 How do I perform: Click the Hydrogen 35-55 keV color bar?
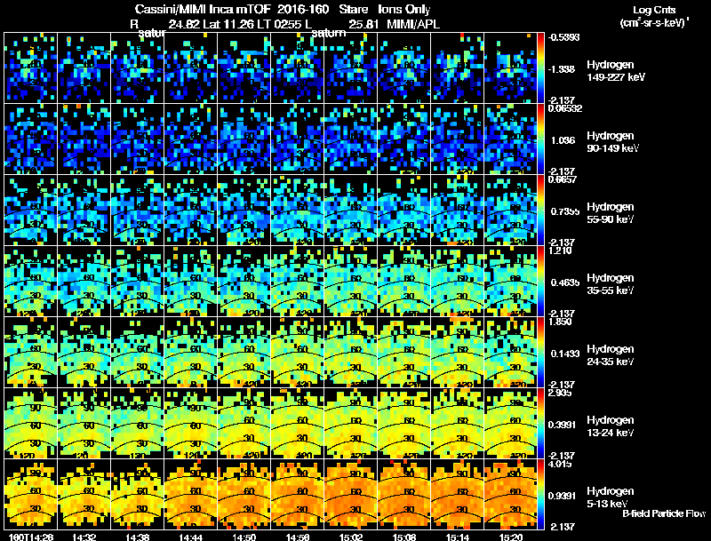[540, 281]
